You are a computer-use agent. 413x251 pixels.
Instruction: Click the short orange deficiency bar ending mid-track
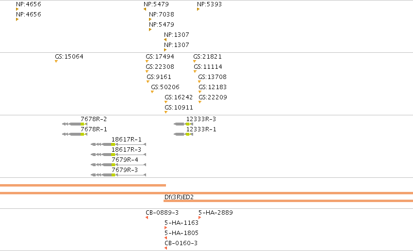coord(83,186)
